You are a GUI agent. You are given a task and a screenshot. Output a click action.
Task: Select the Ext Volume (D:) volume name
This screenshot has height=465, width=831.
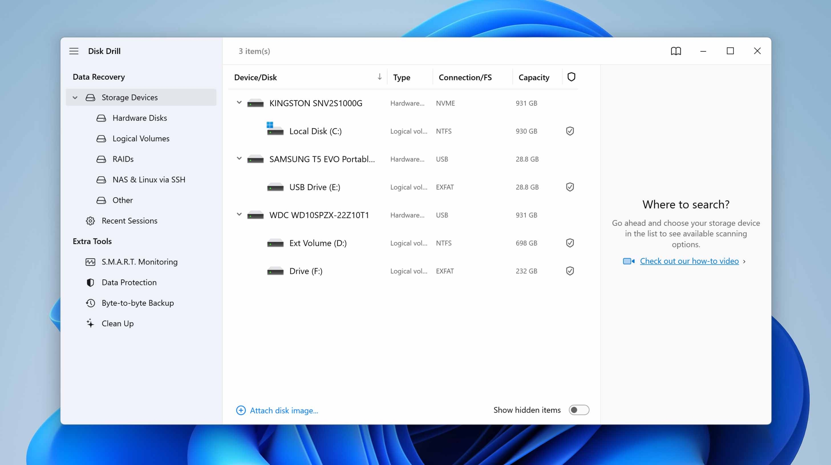click(x=318, y=243)
